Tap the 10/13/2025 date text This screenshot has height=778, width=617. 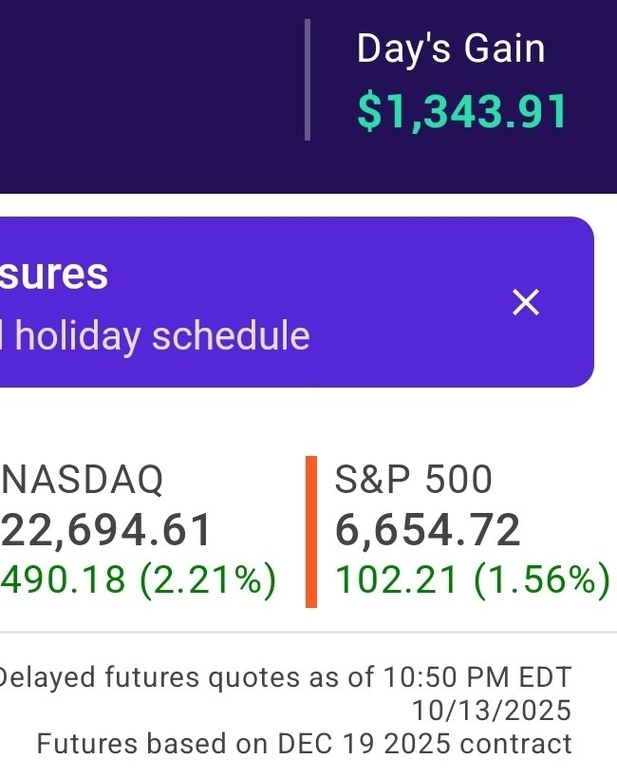(492, 710)
